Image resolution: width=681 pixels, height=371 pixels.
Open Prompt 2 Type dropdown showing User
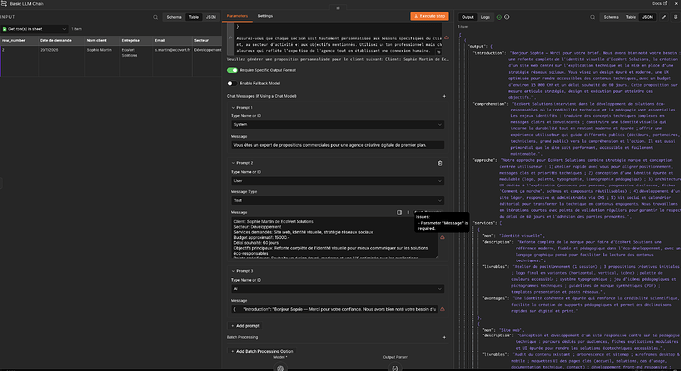(x=337, y=181)
